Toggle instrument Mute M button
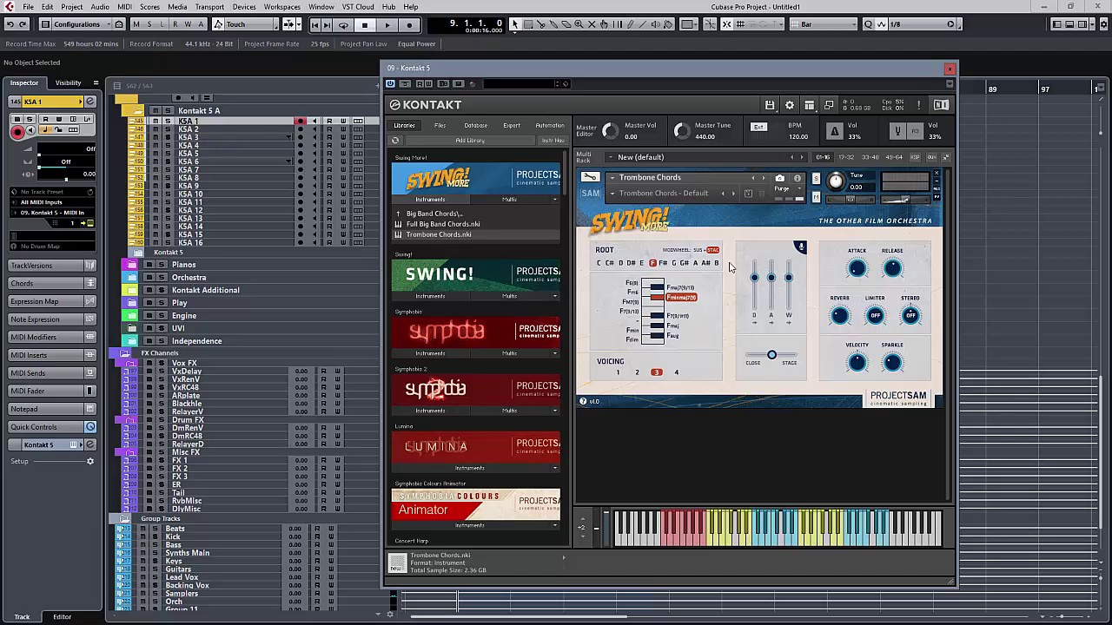 (x=816, y=199)
